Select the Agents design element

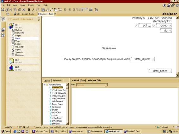[18, 50]
